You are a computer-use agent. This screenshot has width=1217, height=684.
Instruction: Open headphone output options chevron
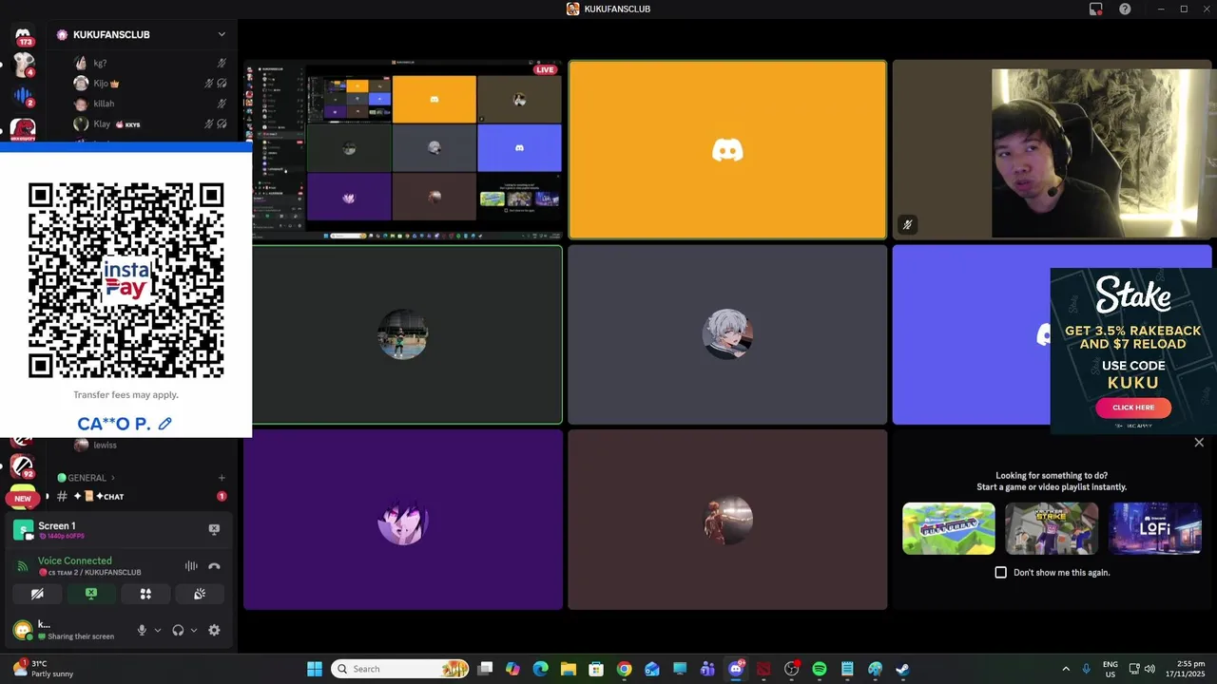(x=194, y=630)
